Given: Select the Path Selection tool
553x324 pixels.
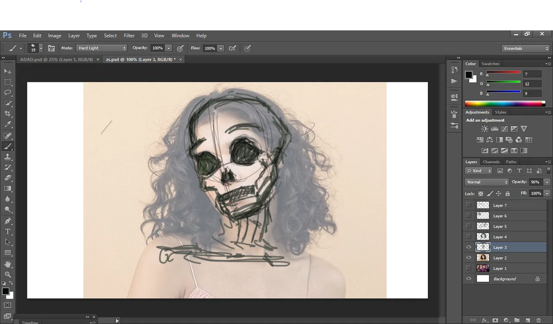Looking at the screenshot, I should tap(8, 242).
